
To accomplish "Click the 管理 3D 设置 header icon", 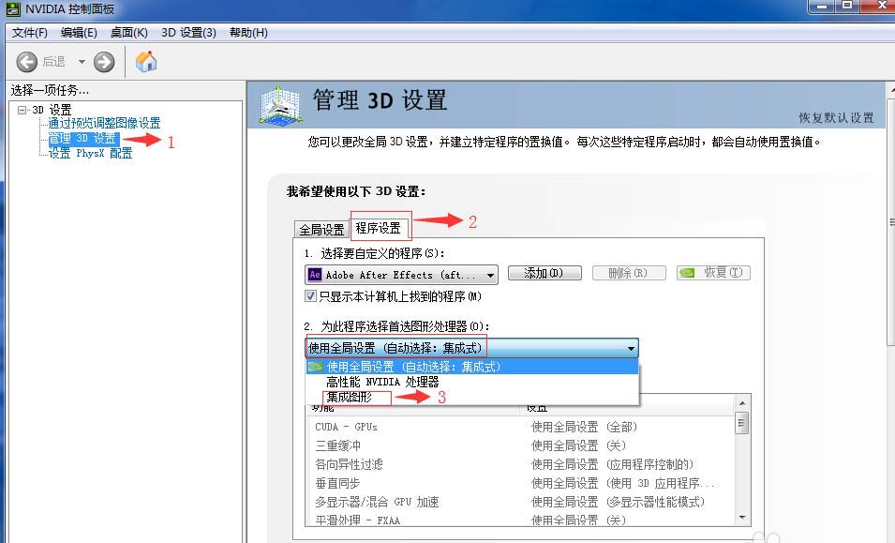I will [x=279, y=104].
